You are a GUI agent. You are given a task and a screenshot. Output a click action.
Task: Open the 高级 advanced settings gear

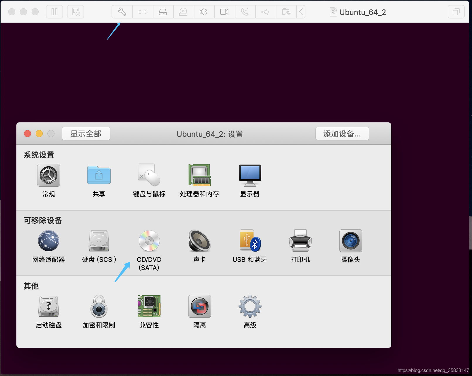250,307
